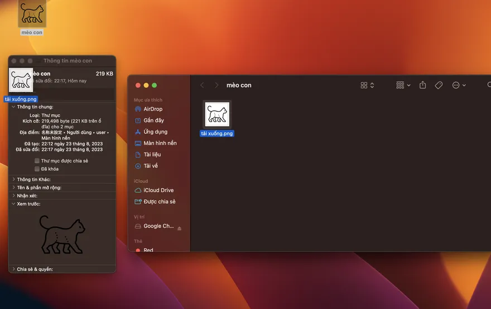
Task: Open the more actions ellipsis menu
Action: pos(459,85)
